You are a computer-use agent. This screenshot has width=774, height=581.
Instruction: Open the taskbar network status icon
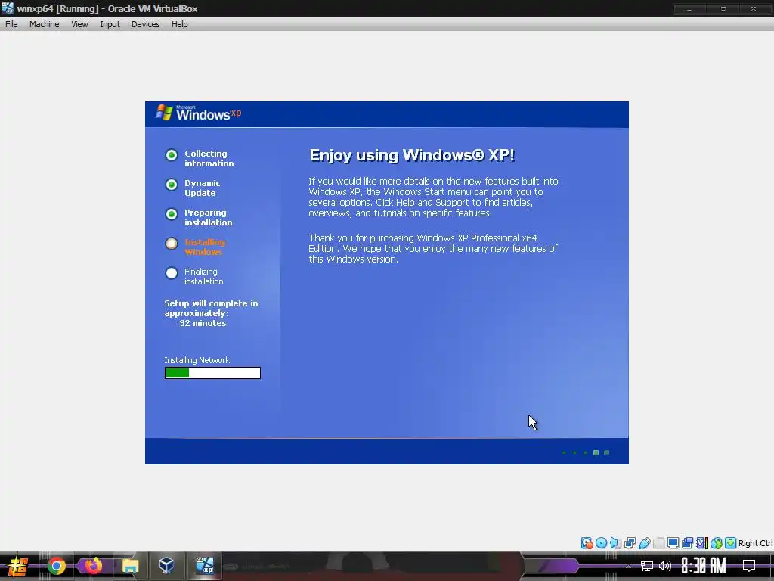click(x=647, y=566)
